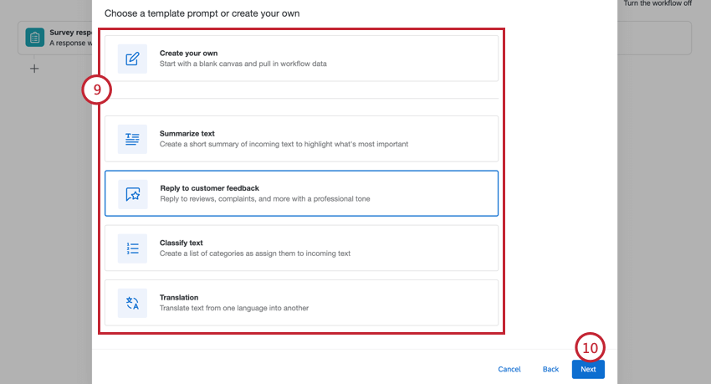The width and height of the screenshot is (711, 384).
Task: Click the Create your own pencil icon
Action: click(132, 59)
